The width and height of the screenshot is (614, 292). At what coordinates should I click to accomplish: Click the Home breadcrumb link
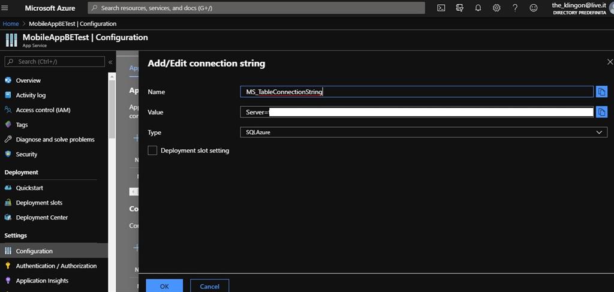tap(11, 24)
